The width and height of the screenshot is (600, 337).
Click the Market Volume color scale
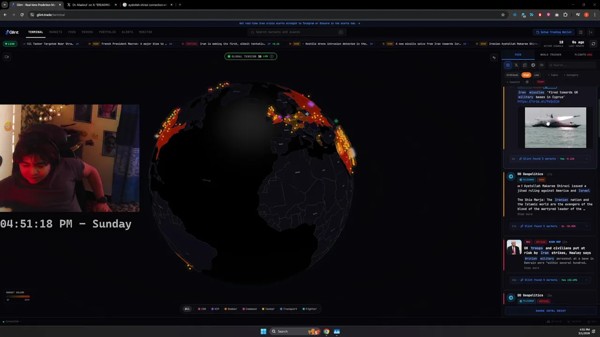click(x=18, y=296)
